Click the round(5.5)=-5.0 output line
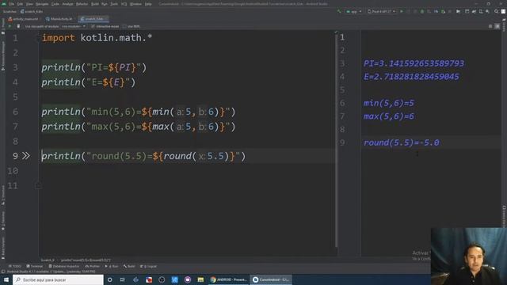 [402, 142]
